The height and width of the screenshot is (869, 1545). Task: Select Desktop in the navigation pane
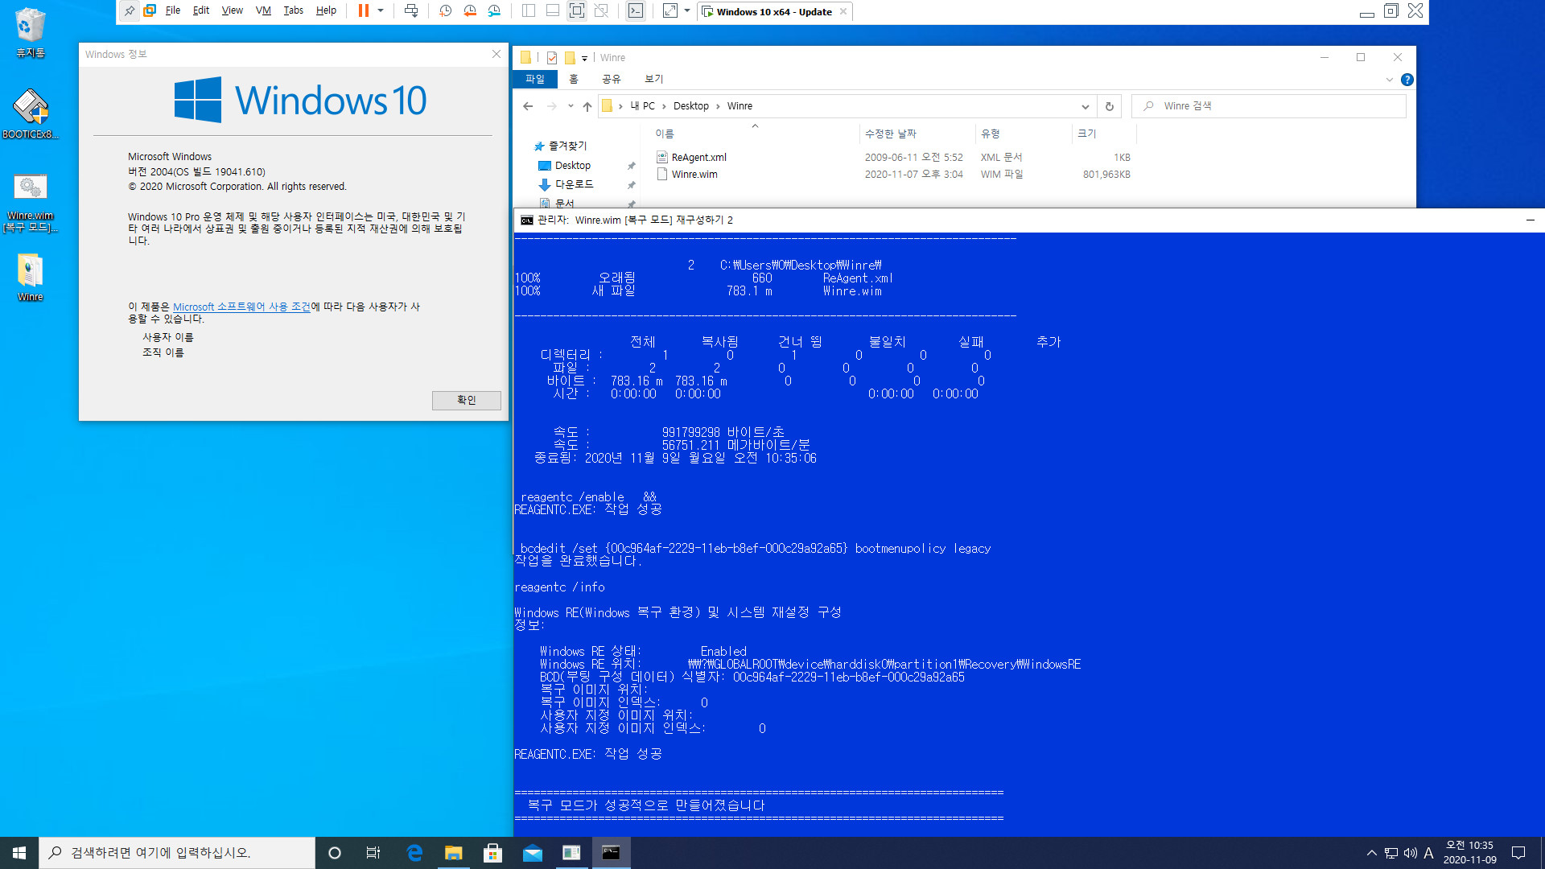[x=573, y=165]
